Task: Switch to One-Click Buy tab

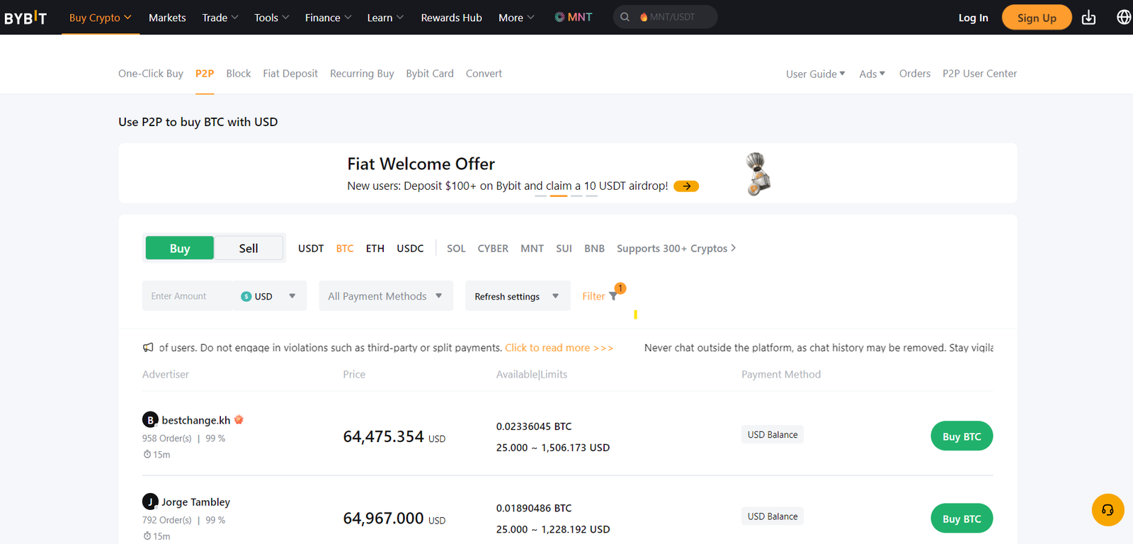Action: pos(151,74)
